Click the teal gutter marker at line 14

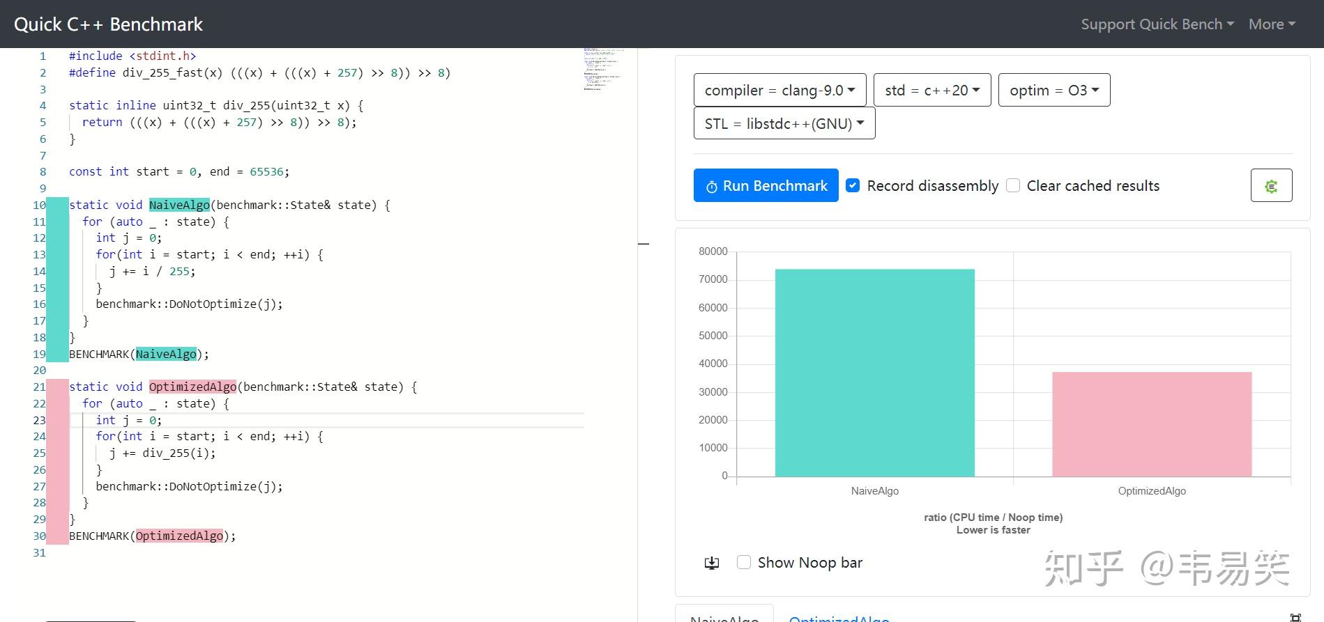57,271
